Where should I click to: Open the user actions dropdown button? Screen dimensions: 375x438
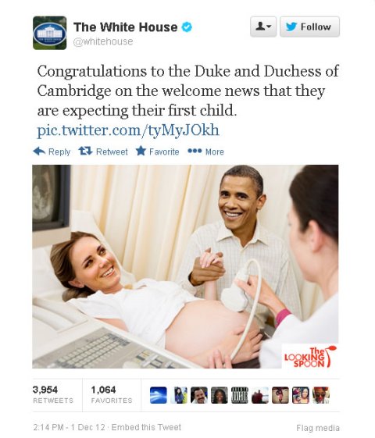(x=263, y=27)
